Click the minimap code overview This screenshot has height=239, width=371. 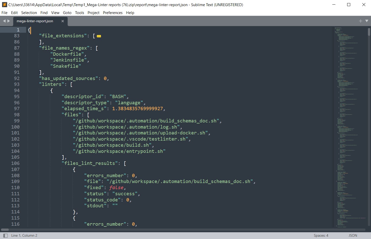pyautogui.click(x=348, y=102)
